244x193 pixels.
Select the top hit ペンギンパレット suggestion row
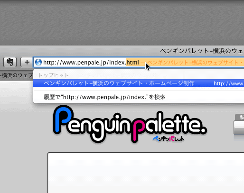[x=139, y=83]
